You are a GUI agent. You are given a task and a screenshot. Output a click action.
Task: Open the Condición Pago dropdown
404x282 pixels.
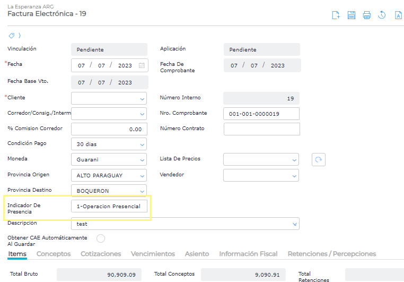[x=142, y=144]
